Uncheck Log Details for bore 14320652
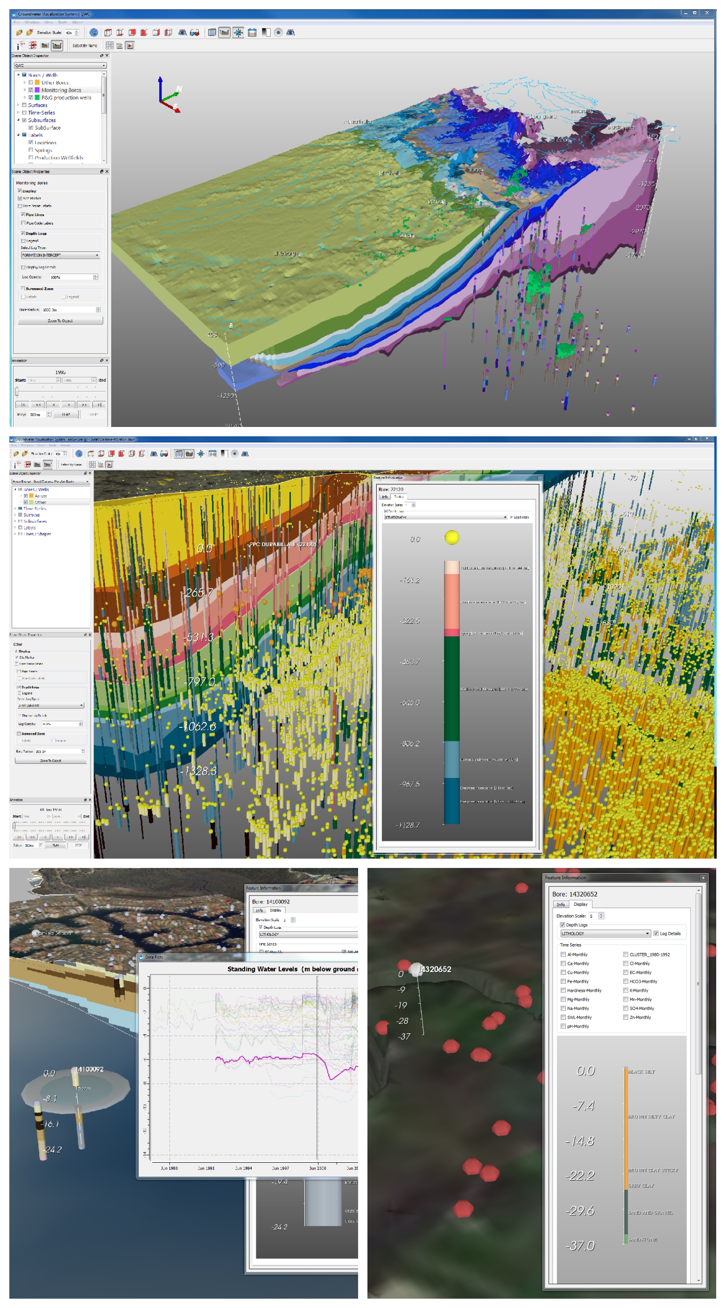Viewport: 726px width, 1308px height. point(656,933)
